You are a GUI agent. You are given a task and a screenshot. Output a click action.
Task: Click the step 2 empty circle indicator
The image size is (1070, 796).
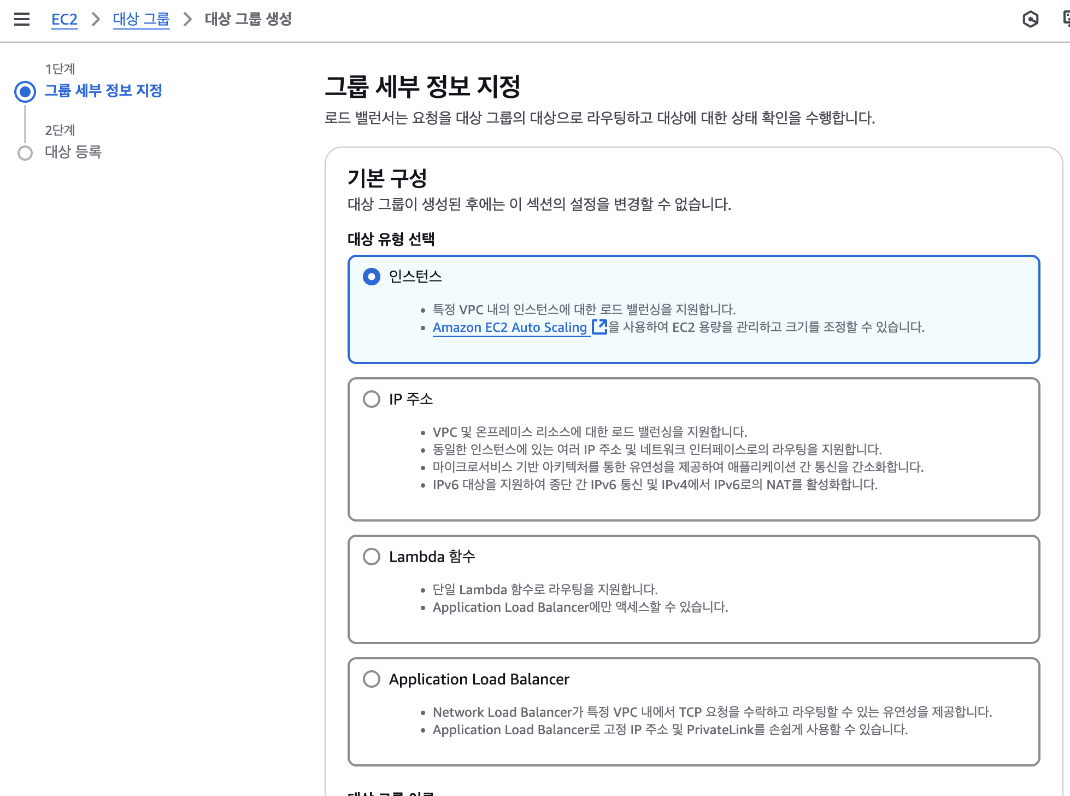[x=25, y=153]
